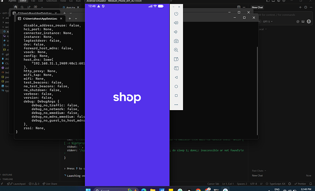
Task: Start a new chat with the plus icon
Action: (300, 7)
